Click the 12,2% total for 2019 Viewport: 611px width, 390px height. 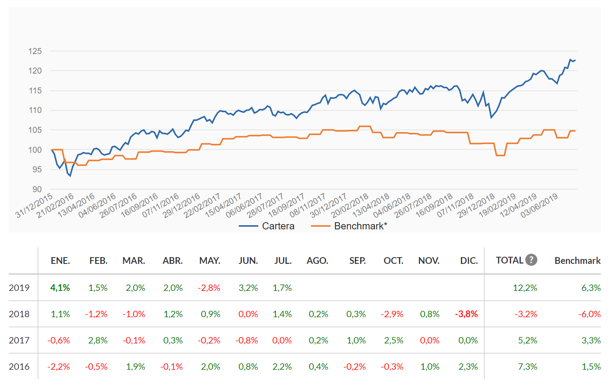click(525, 288)
